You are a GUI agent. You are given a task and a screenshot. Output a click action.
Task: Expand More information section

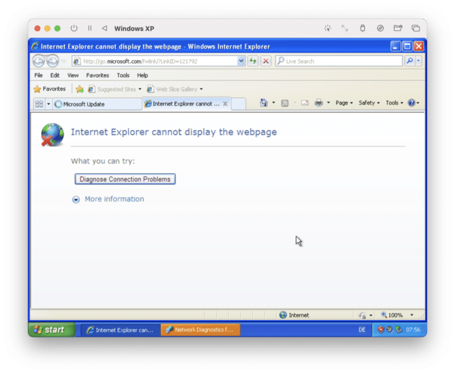coord(109,199)
